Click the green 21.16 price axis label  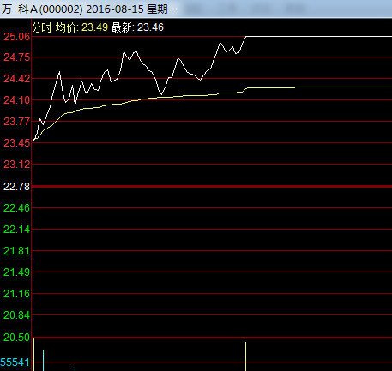click(16, 294)
